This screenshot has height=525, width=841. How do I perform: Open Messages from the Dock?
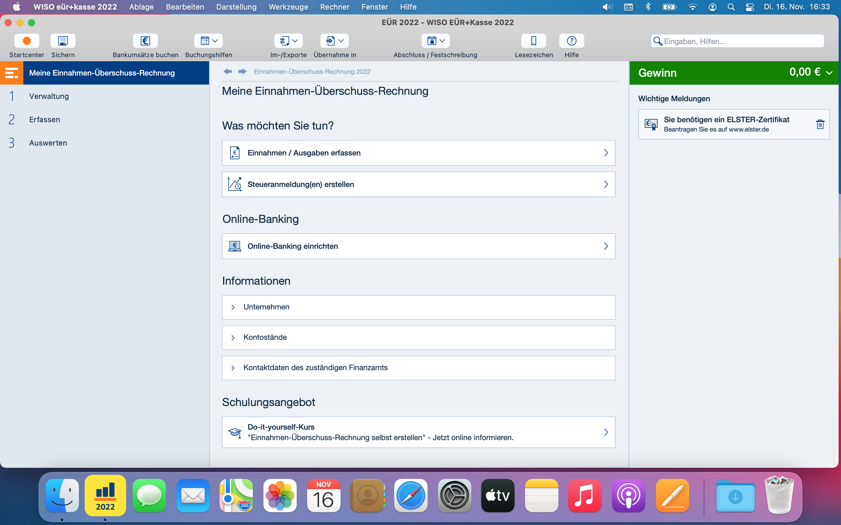150,496
